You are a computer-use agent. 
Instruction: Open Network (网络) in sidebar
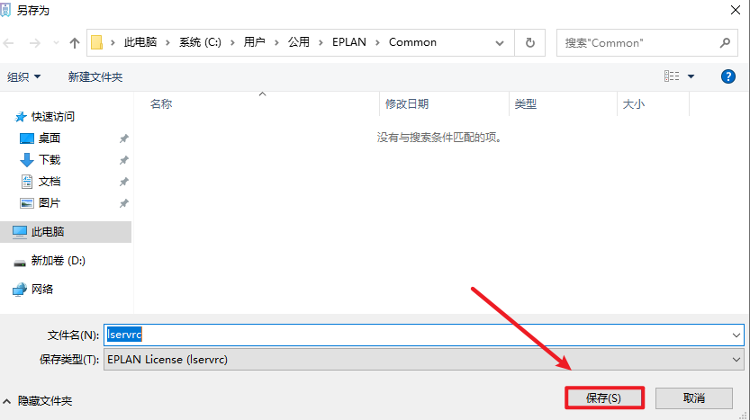[42, 290]
